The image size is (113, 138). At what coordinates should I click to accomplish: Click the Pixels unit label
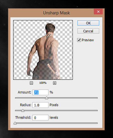(54, 105)
